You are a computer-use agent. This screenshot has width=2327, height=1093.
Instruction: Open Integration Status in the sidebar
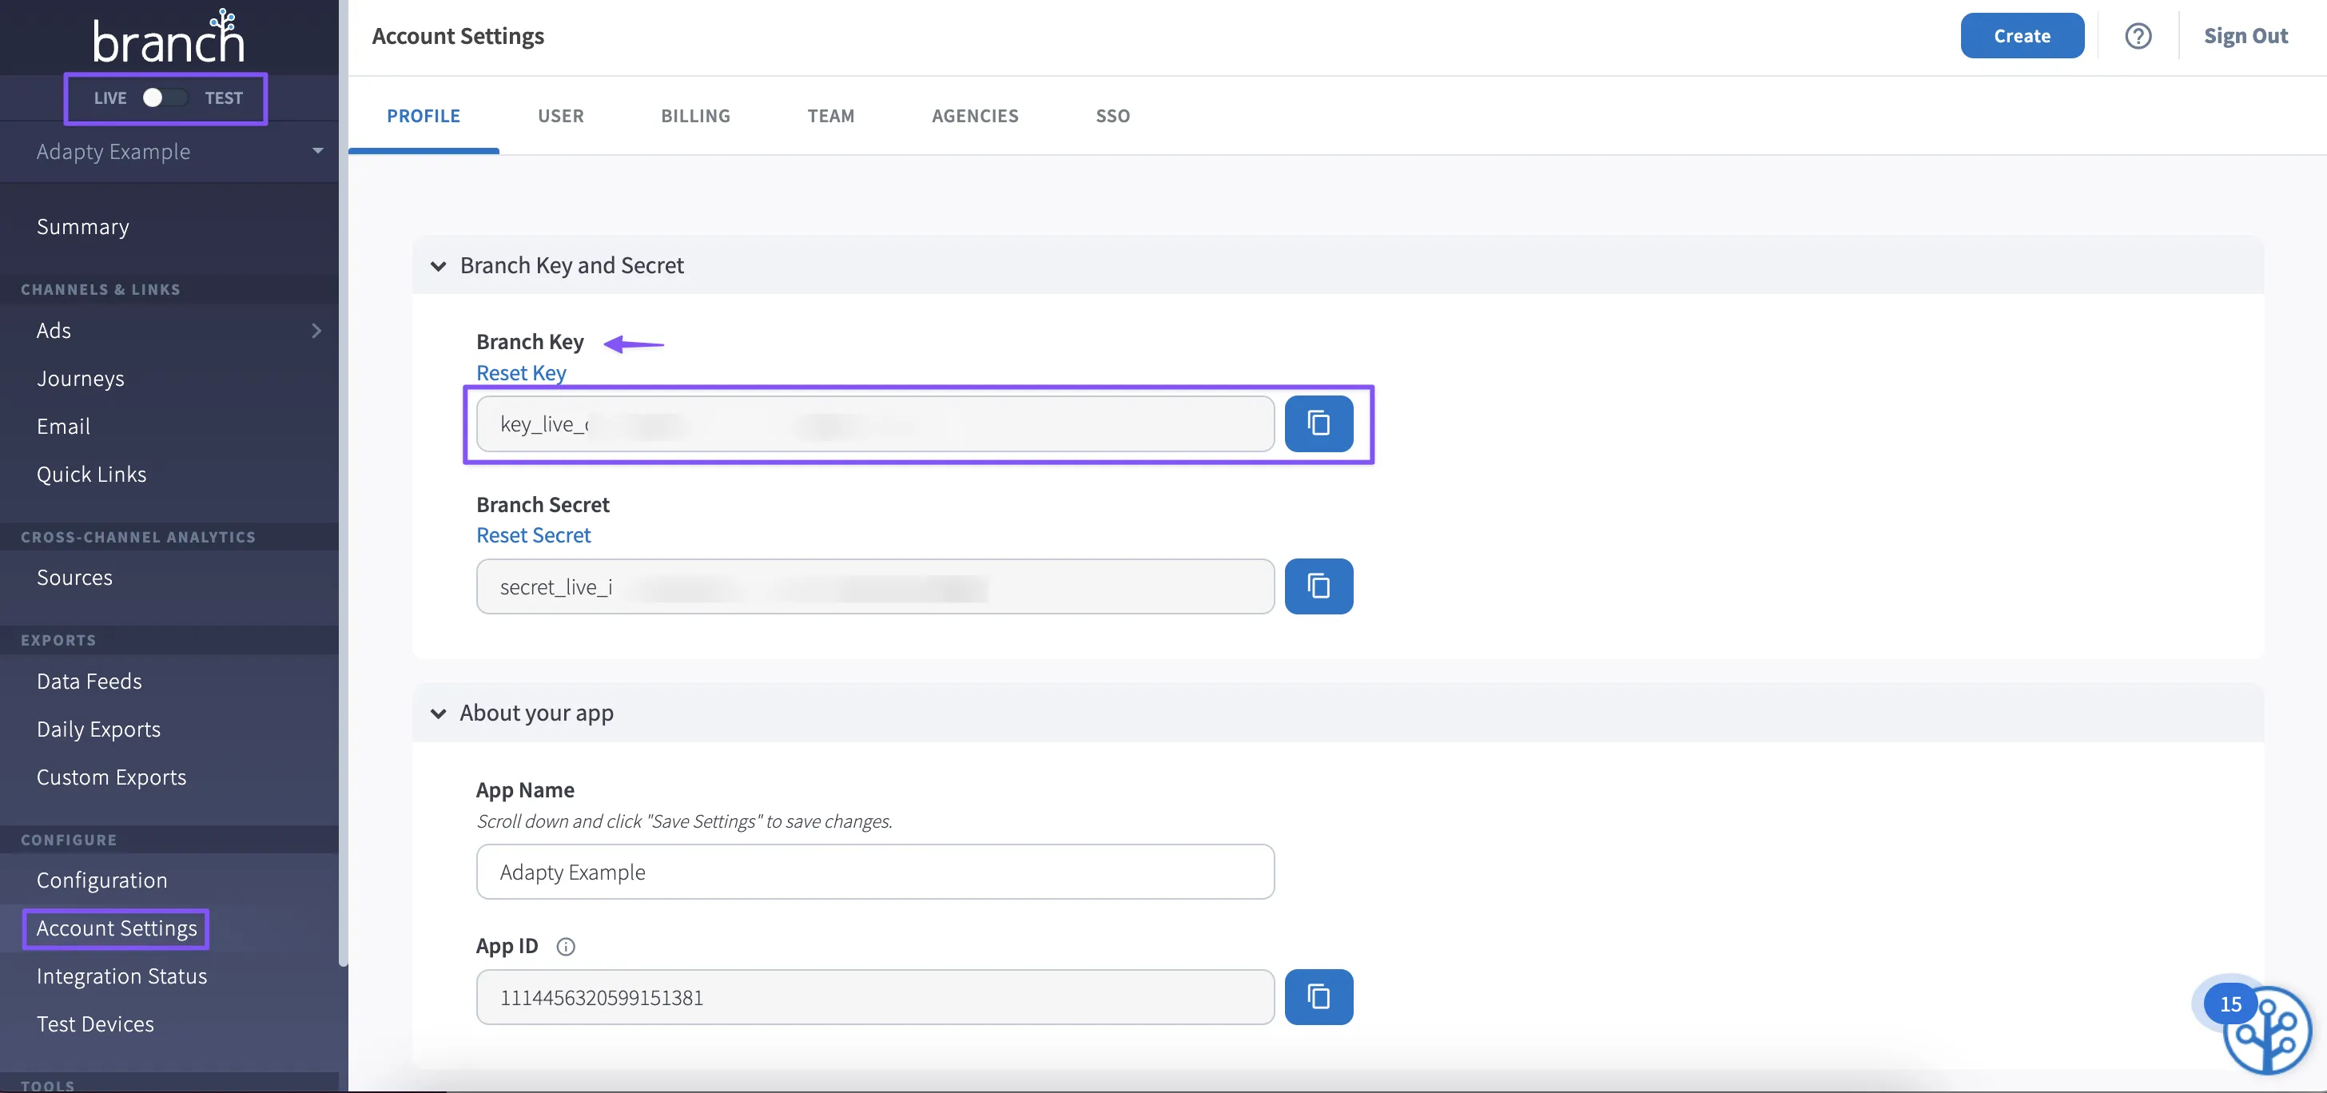click(x=122, y=976)
